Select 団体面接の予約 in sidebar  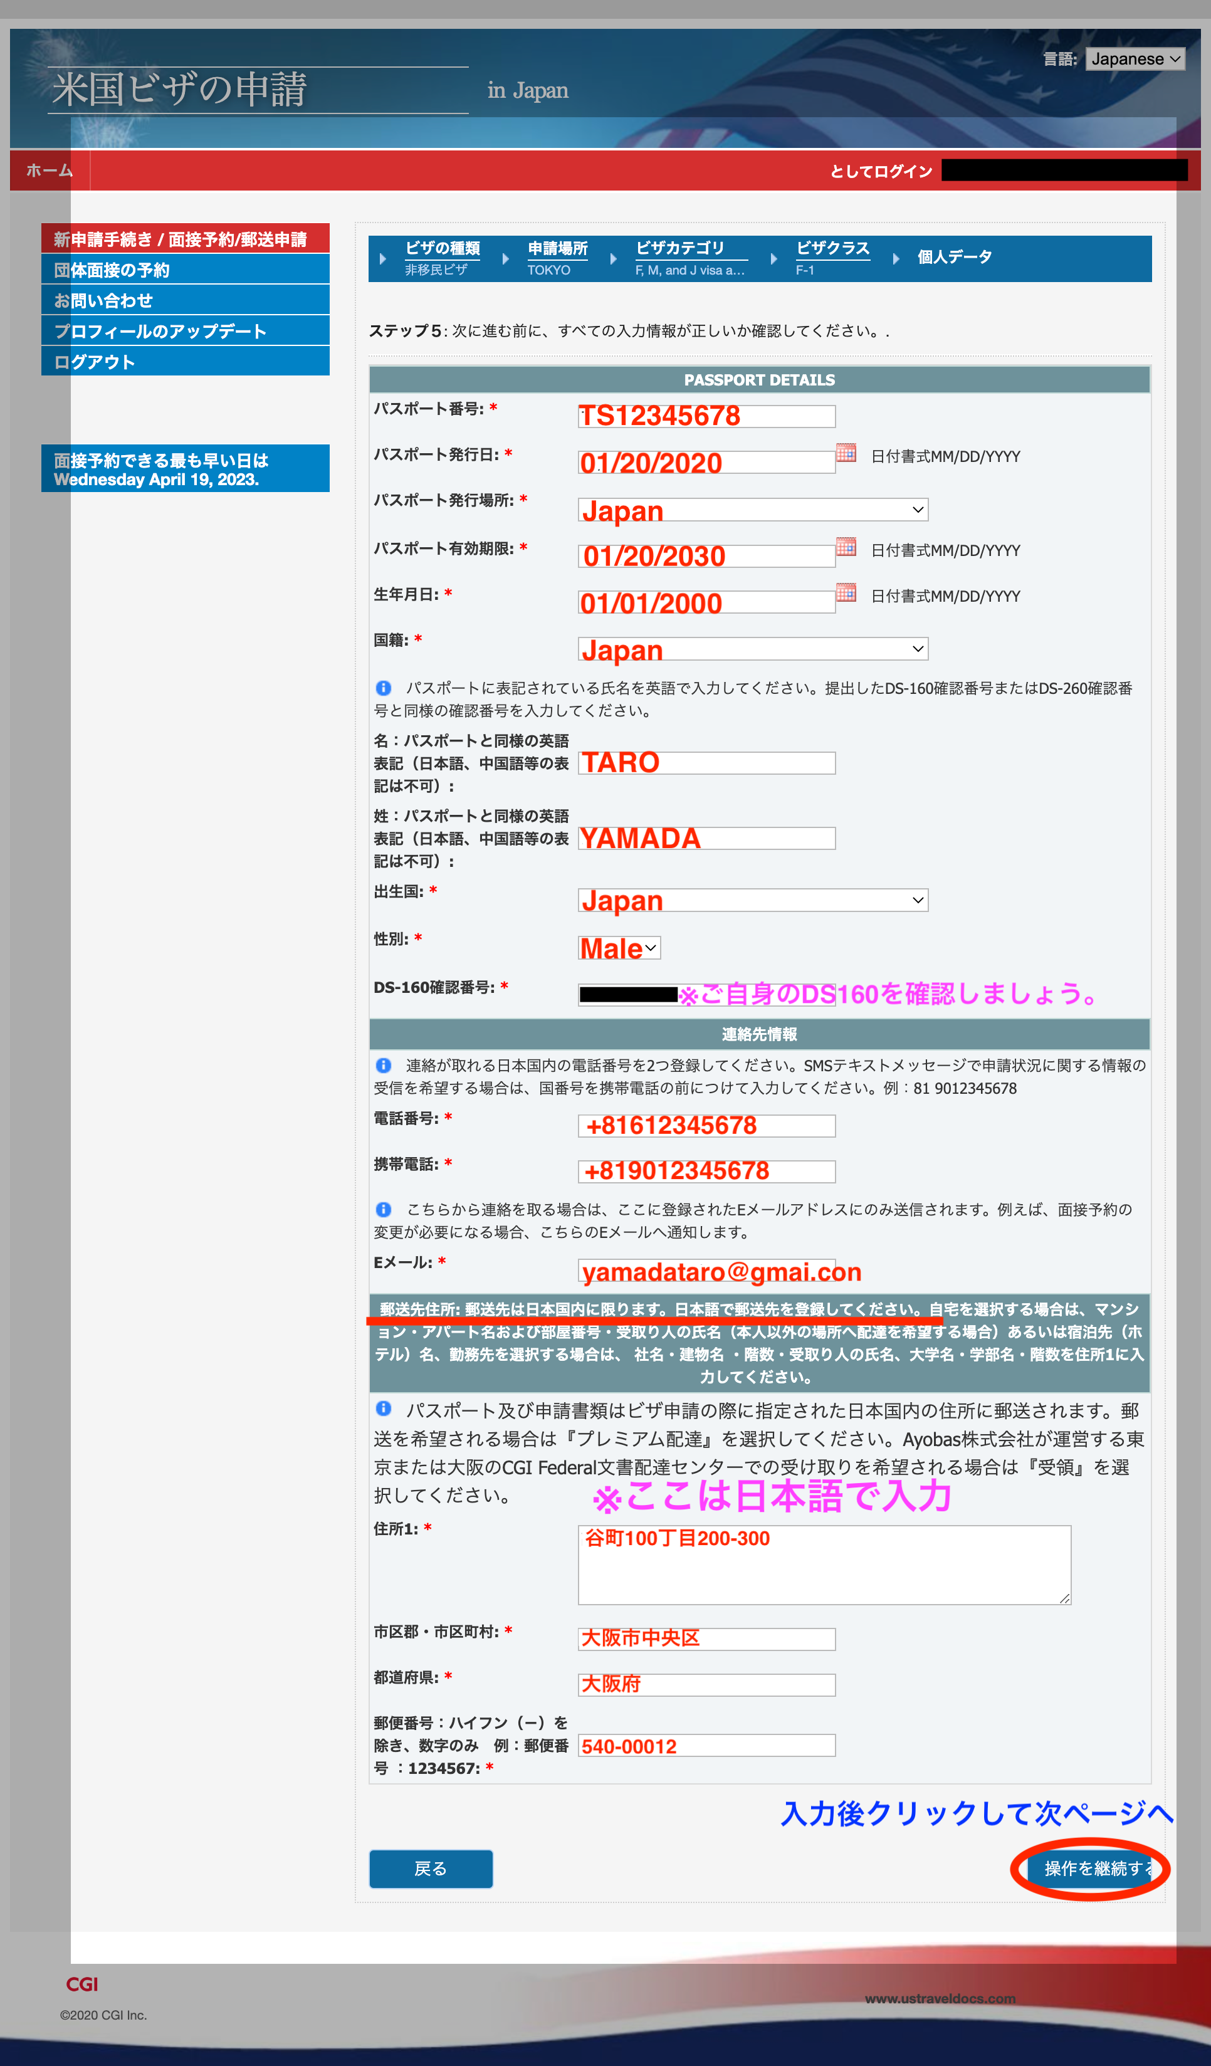(186, 270)
